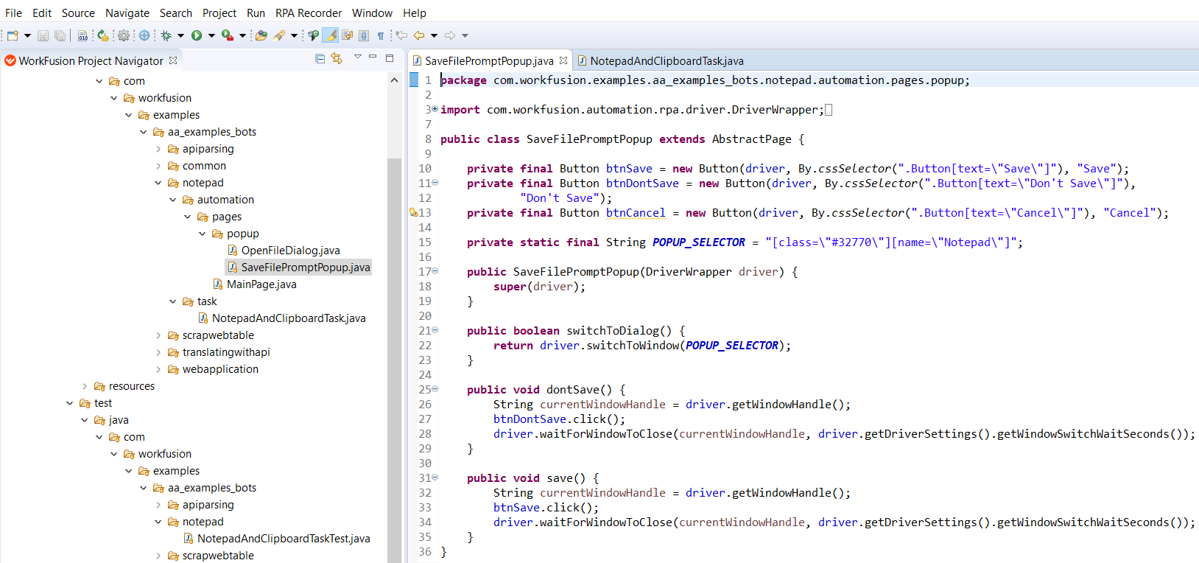Click the green robot refresh toolbar icon
The image size is (1199, 563).
tap(103, 35)
